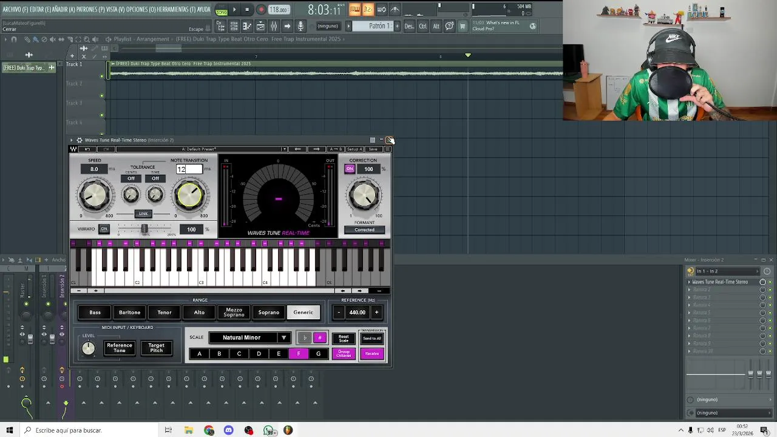Stop playback in the transport bar

pyautogui.click(x=247, y=10)
